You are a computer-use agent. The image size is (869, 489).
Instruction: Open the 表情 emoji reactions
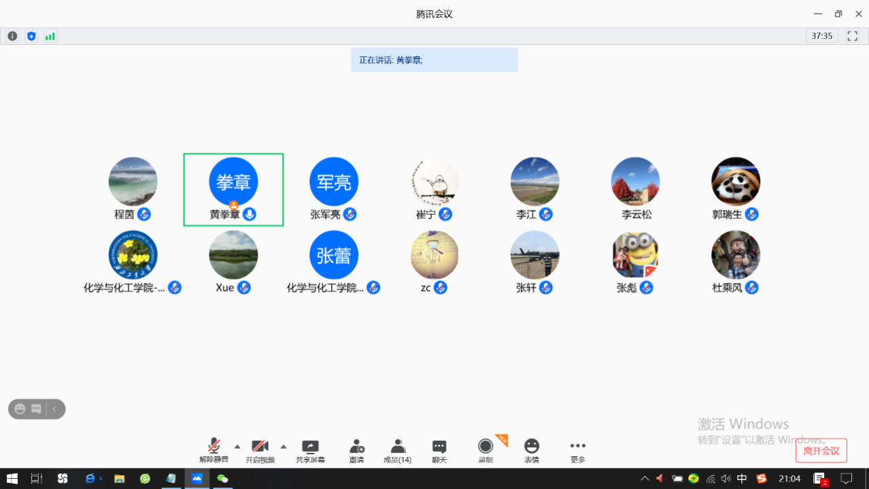(532, 450)
